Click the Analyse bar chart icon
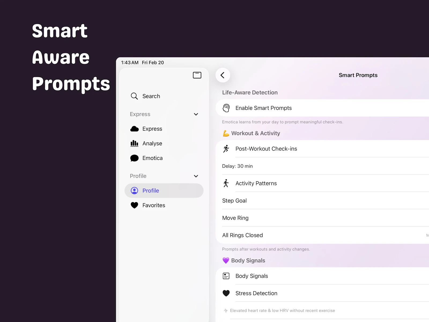Viewport: 429px width, 322px height. (134, 143)
